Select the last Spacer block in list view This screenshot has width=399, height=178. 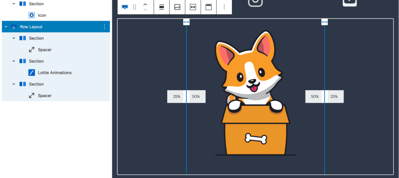[45, 96]
